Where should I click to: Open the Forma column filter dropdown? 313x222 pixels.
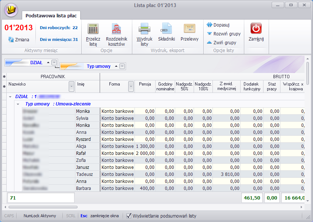pyautogui.click(x=131, y=87)
